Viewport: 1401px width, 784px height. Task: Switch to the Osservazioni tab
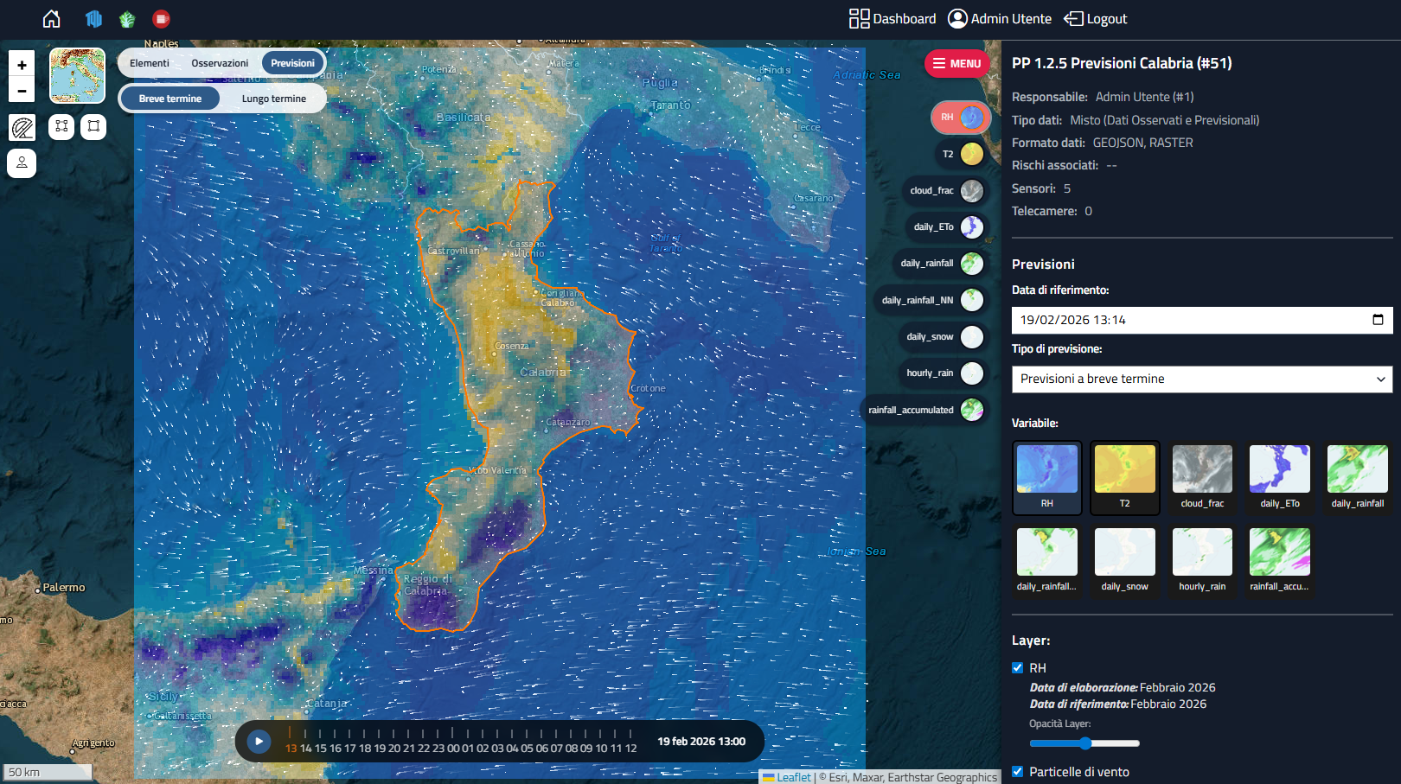click(220, 63)
